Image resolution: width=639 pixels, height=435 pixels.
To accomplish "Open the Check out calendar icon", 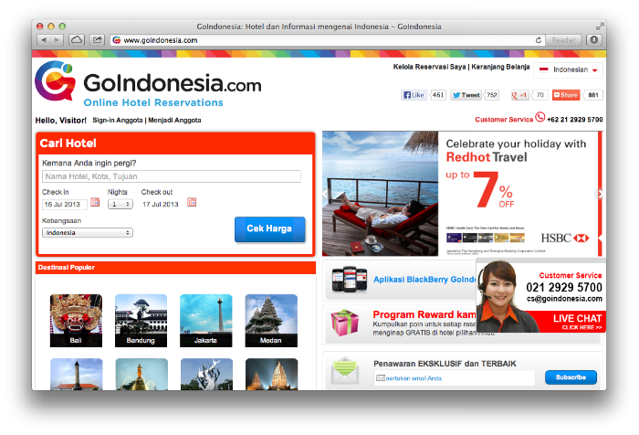I will (x=192, y=202).
